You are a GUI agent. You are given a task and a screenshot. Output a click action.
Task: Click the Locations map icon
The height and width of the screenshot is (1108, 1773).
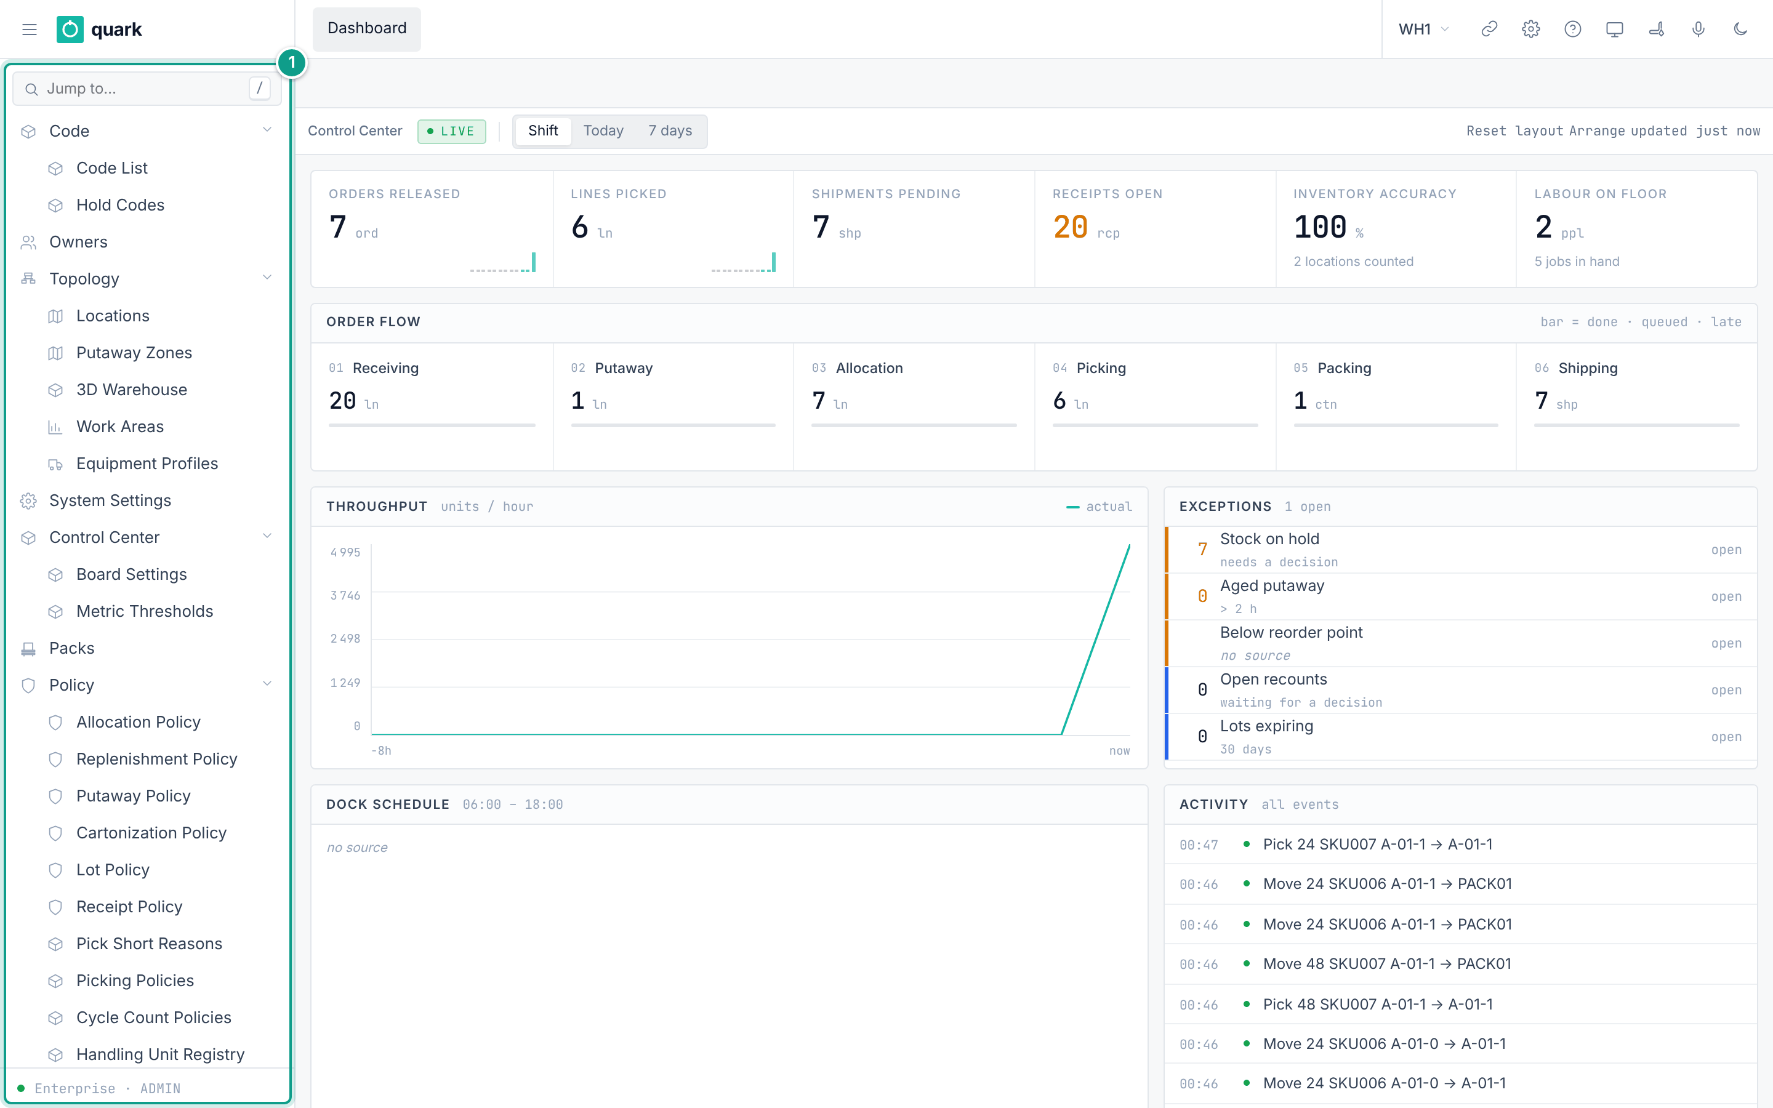pos(55,316)
